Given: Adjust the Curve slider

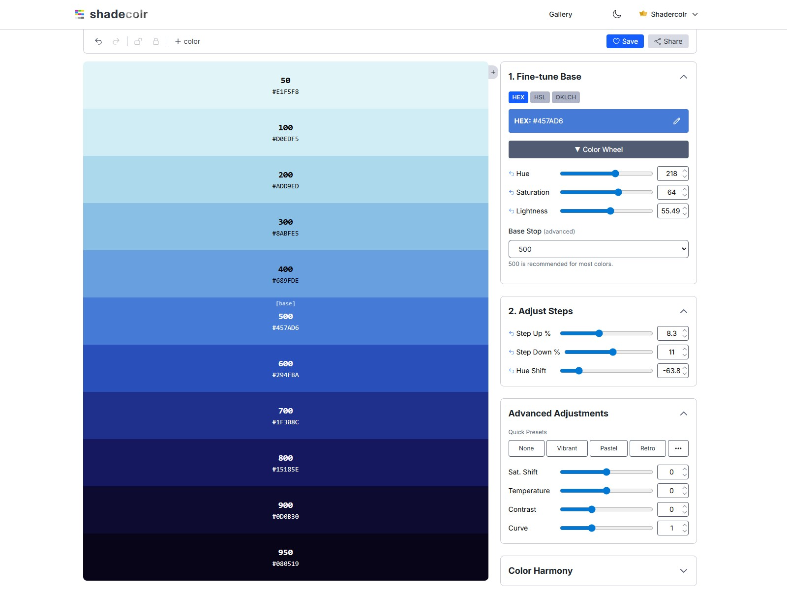Looking at the screenshot, I should (606, 528).
